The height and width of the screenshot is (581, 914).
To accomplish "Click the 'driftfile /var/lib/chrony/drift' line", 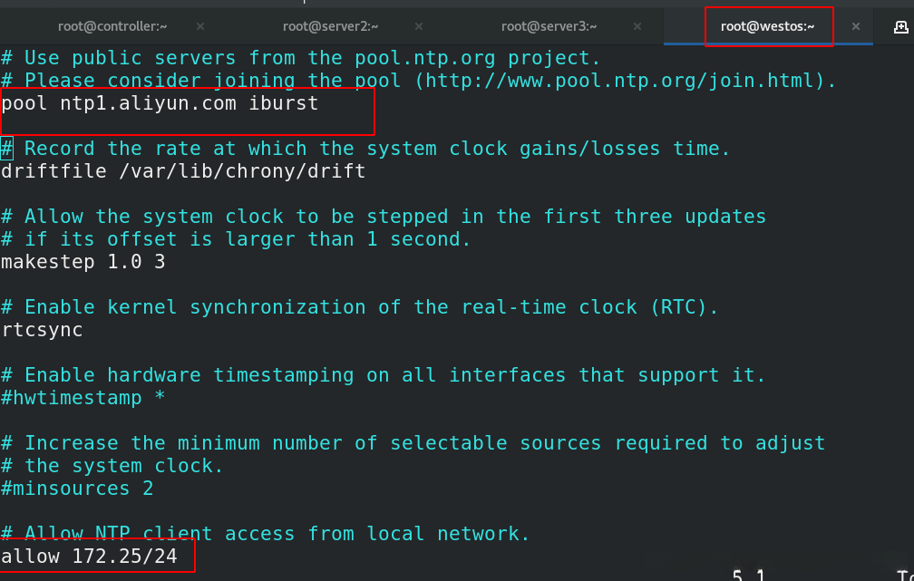I will [x=183, y=171].
